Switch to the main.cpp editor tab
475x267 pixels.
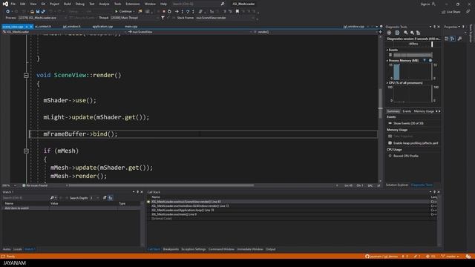coord(131,27)
